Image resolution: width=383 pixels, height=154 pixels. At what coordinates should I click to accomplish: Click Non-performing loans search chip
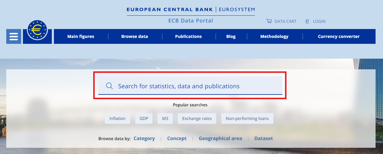(247, 118)
